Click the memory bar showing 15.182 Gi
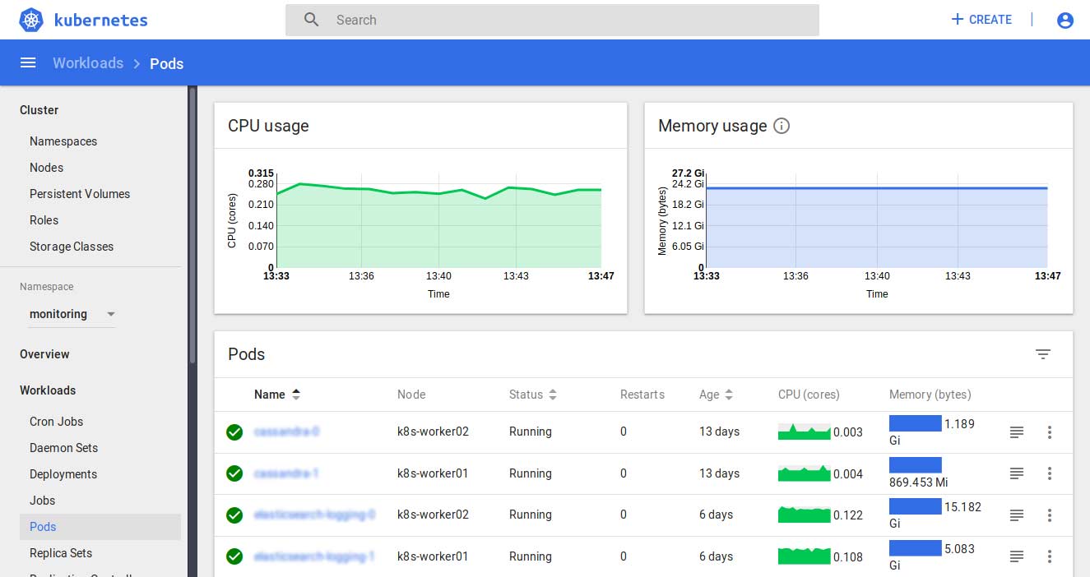The width and height of the screenshot is (1090, 577). (915, 506)
